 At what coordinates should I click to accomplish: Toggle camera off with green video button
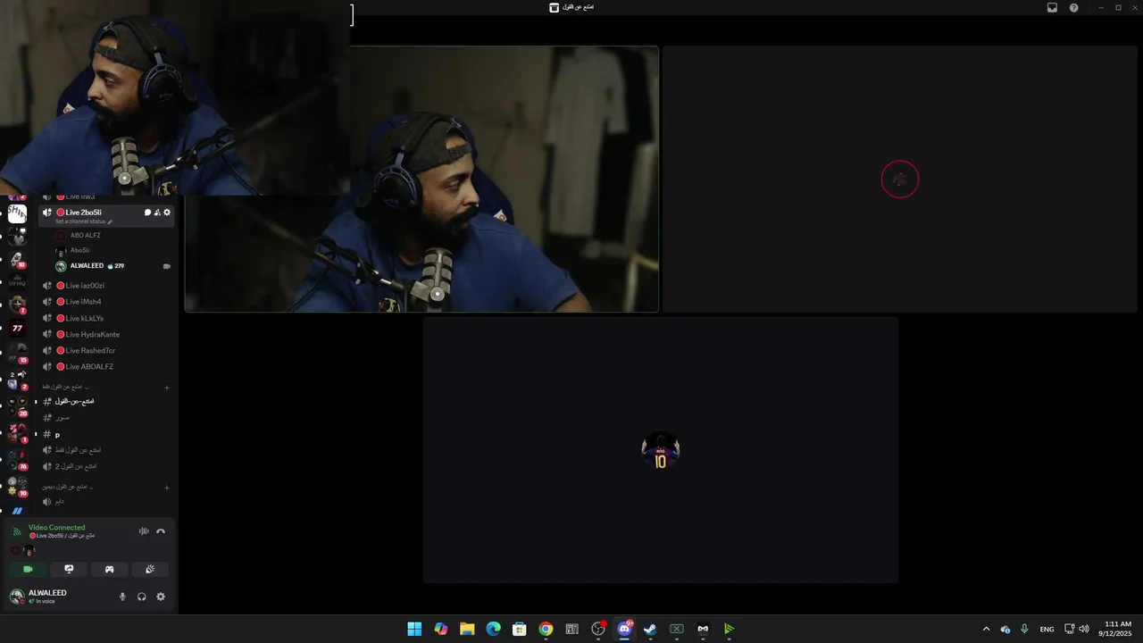coord(28,569)
